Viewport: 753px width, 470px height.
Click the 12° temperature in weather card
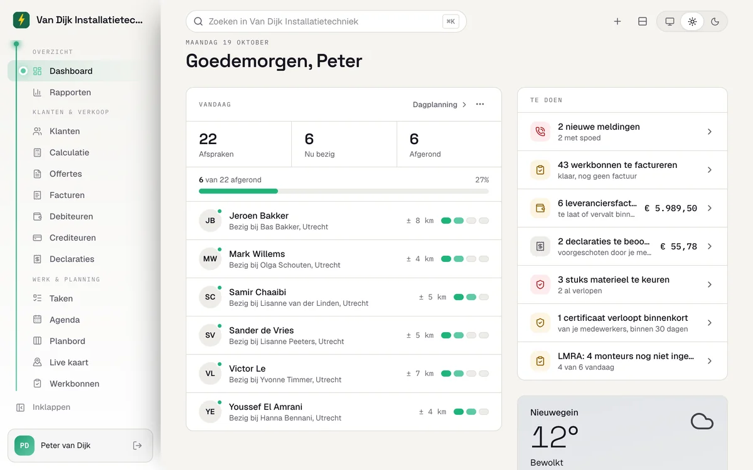pyautogui.click(x=555, y=437)
